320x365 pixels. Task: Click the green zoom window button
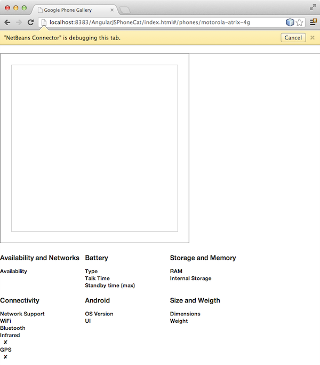click(25, 8)
